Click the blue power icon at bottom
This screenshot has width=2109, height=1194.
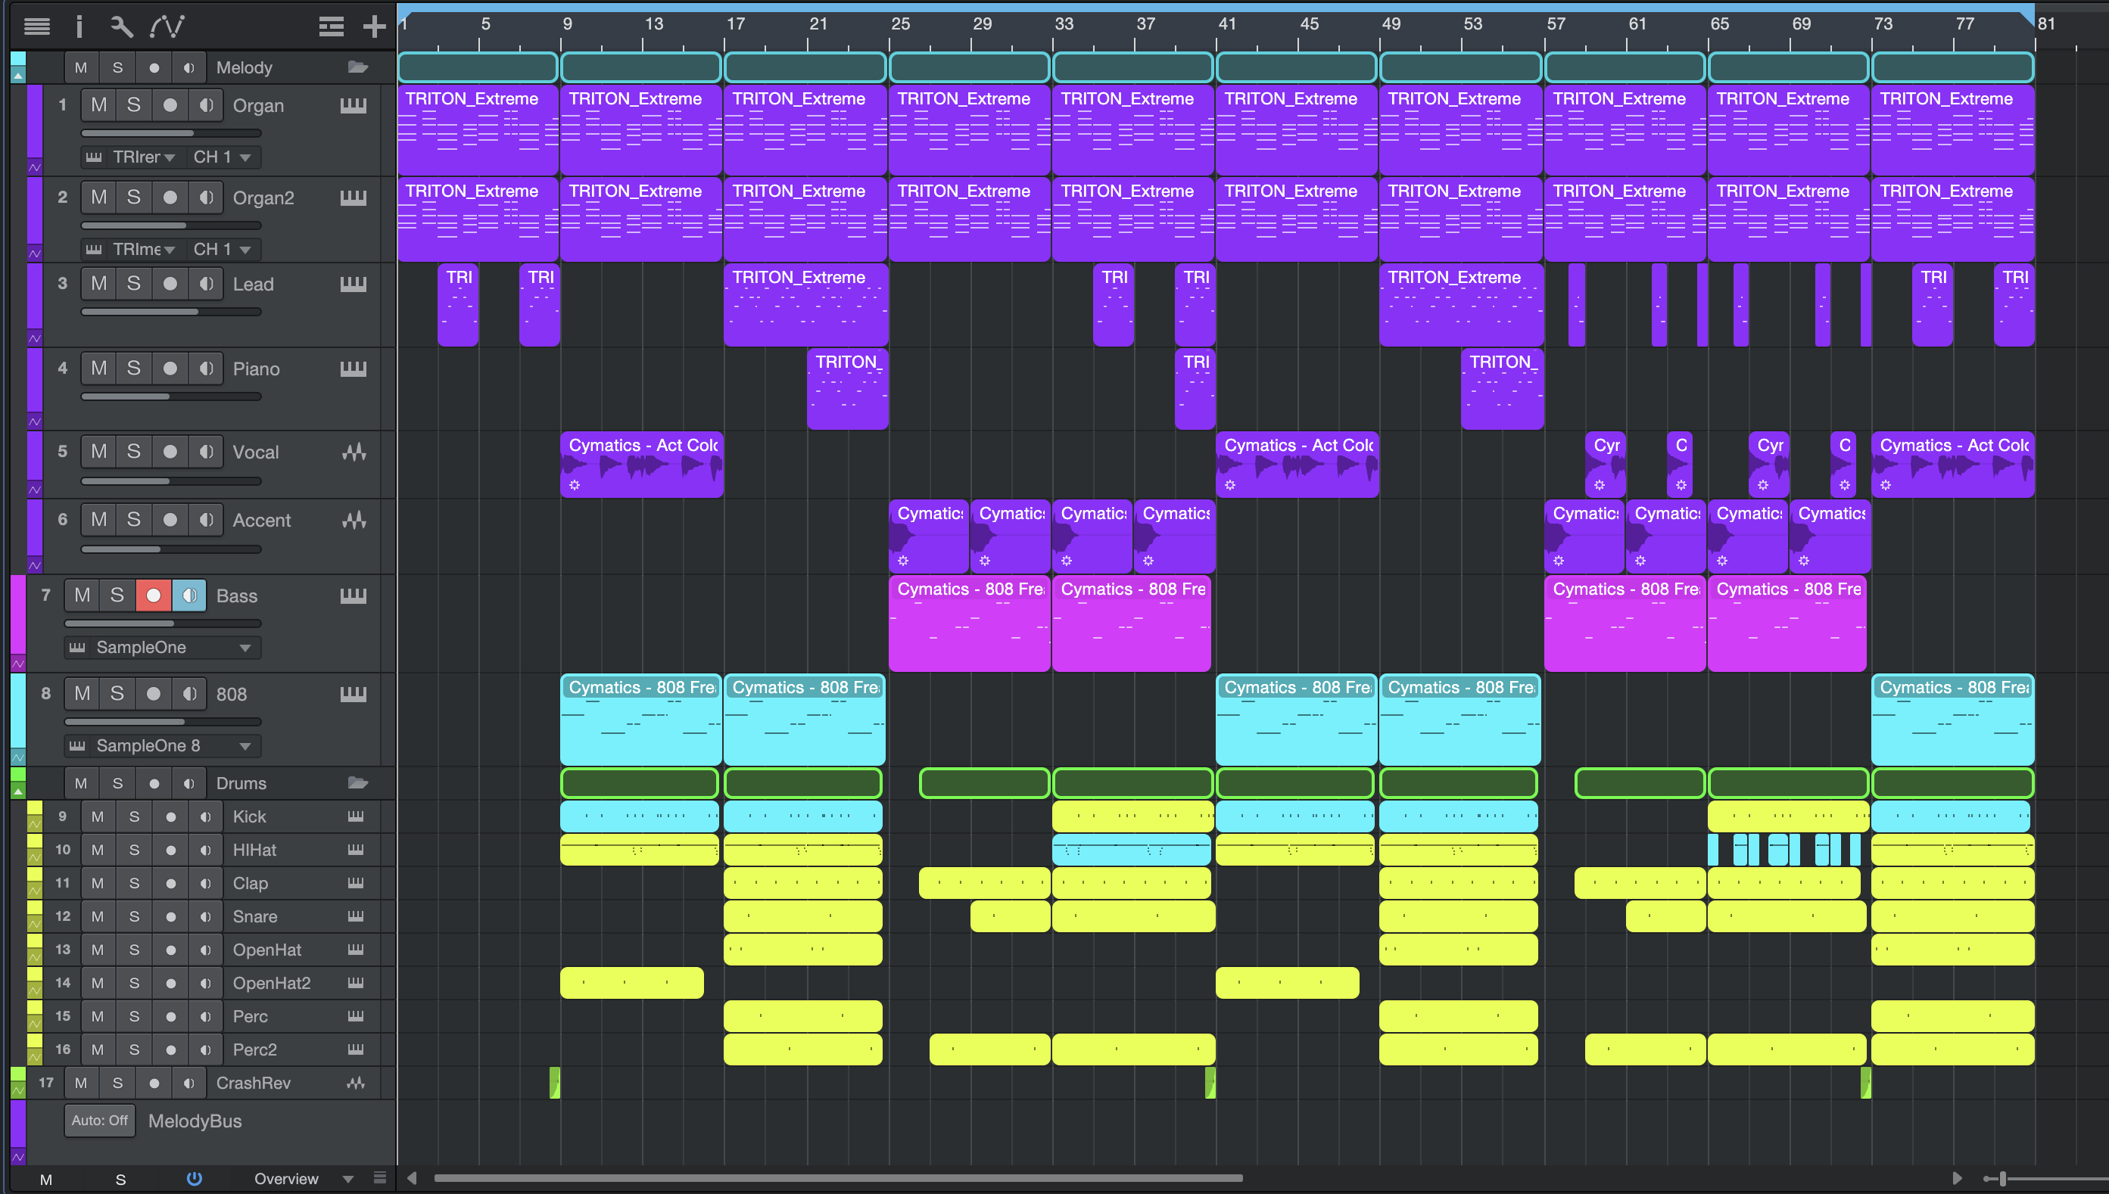tap(195, 1178)
